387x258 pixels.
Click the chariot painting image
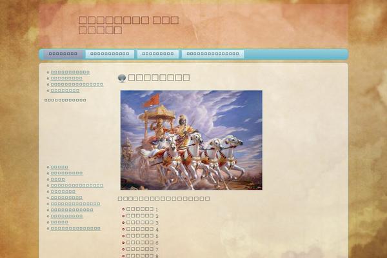(192, 140)
